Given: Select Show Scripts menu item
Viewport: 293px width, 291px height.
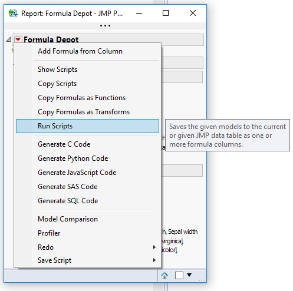Looking at the screenshot, I should (x=87, y=70).
